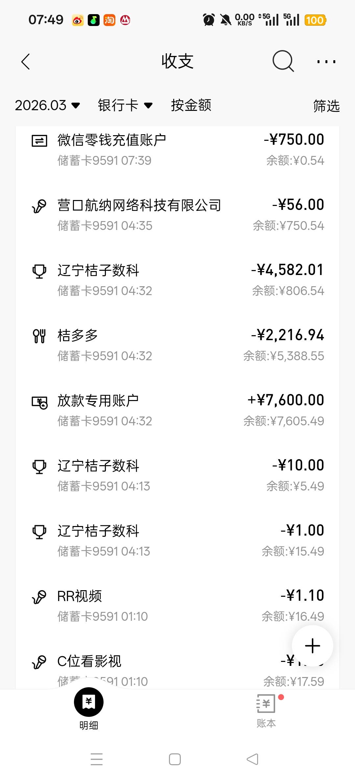Tap the transfer icon beside 微信零钱充值账户
Viewport: 355px width, 781px height.
click(x=39, y=141)
